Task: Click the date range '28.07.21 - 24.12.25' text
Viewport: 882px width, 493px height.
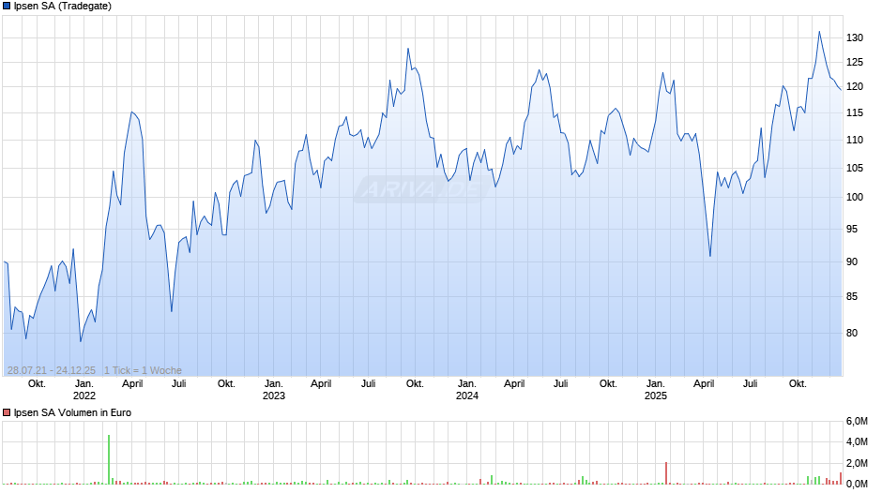Action: (x=52, y=370)
